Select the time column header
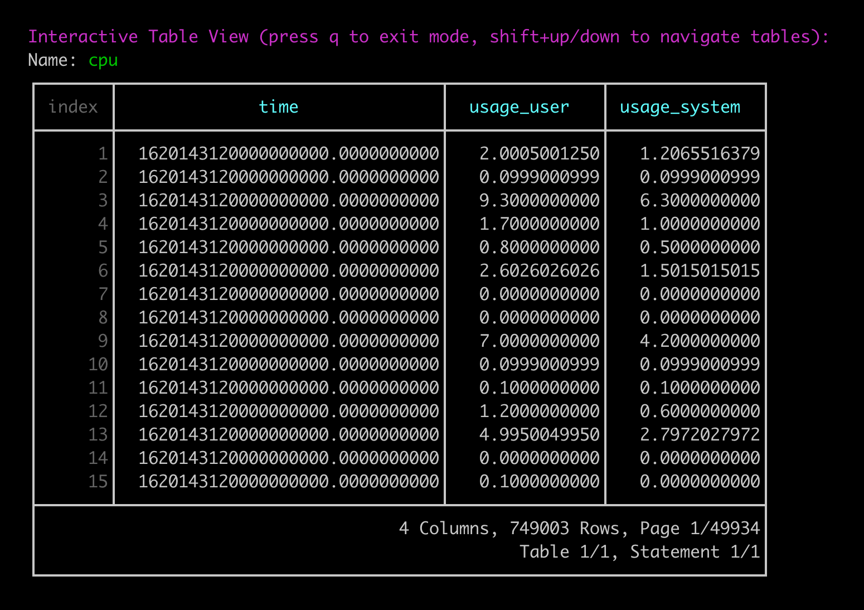The height and width of the screenshot is (610, 864). click(x=278, y=107)
